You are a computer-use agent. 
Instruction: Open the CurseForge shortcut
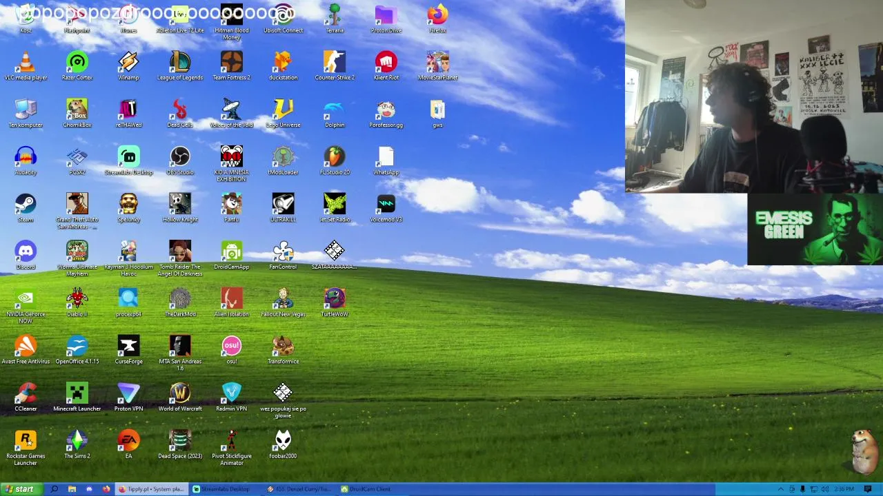pyautogui.click(x=128, y=350)
